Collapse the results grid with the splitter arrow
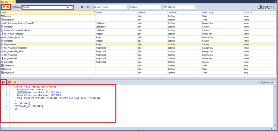 pos(138,78)
